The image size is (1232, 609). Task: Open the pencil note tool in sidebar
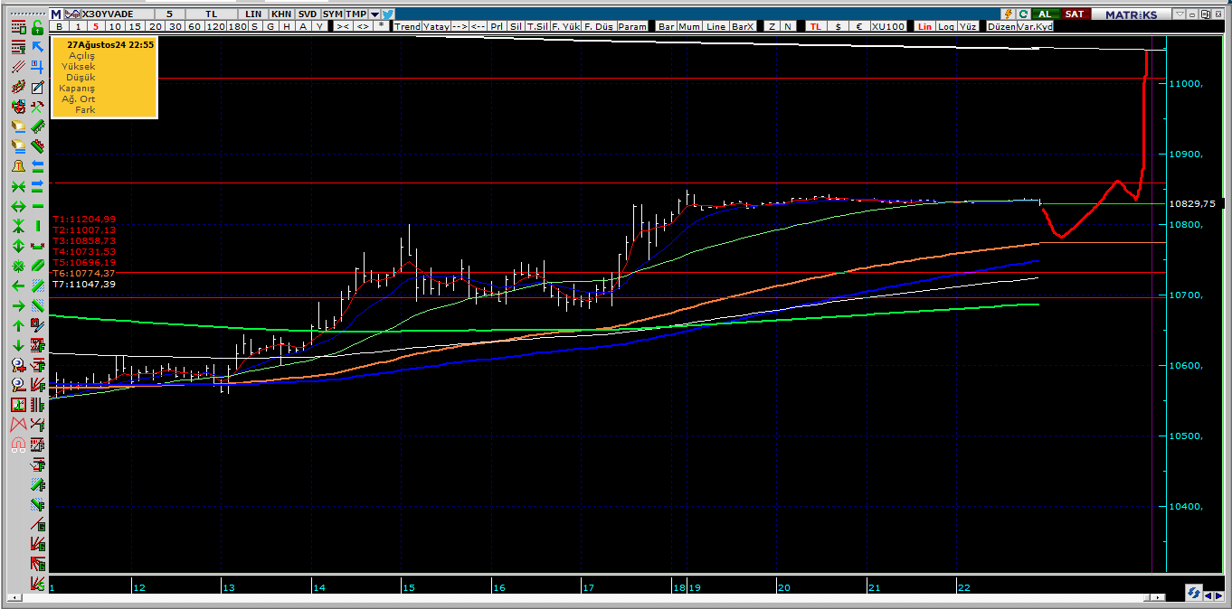coord(37,87)
